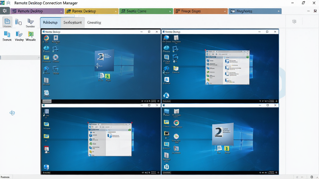Open the orange tab's dropdown arrow
The width and height of the screenshot is (319, 179).
(x=225, y=11)
